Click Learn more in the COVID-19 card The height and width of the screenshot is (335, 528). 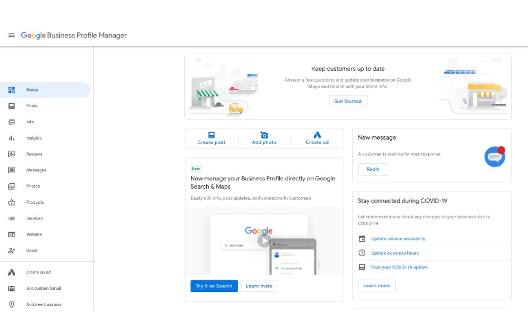click(377, 285)
